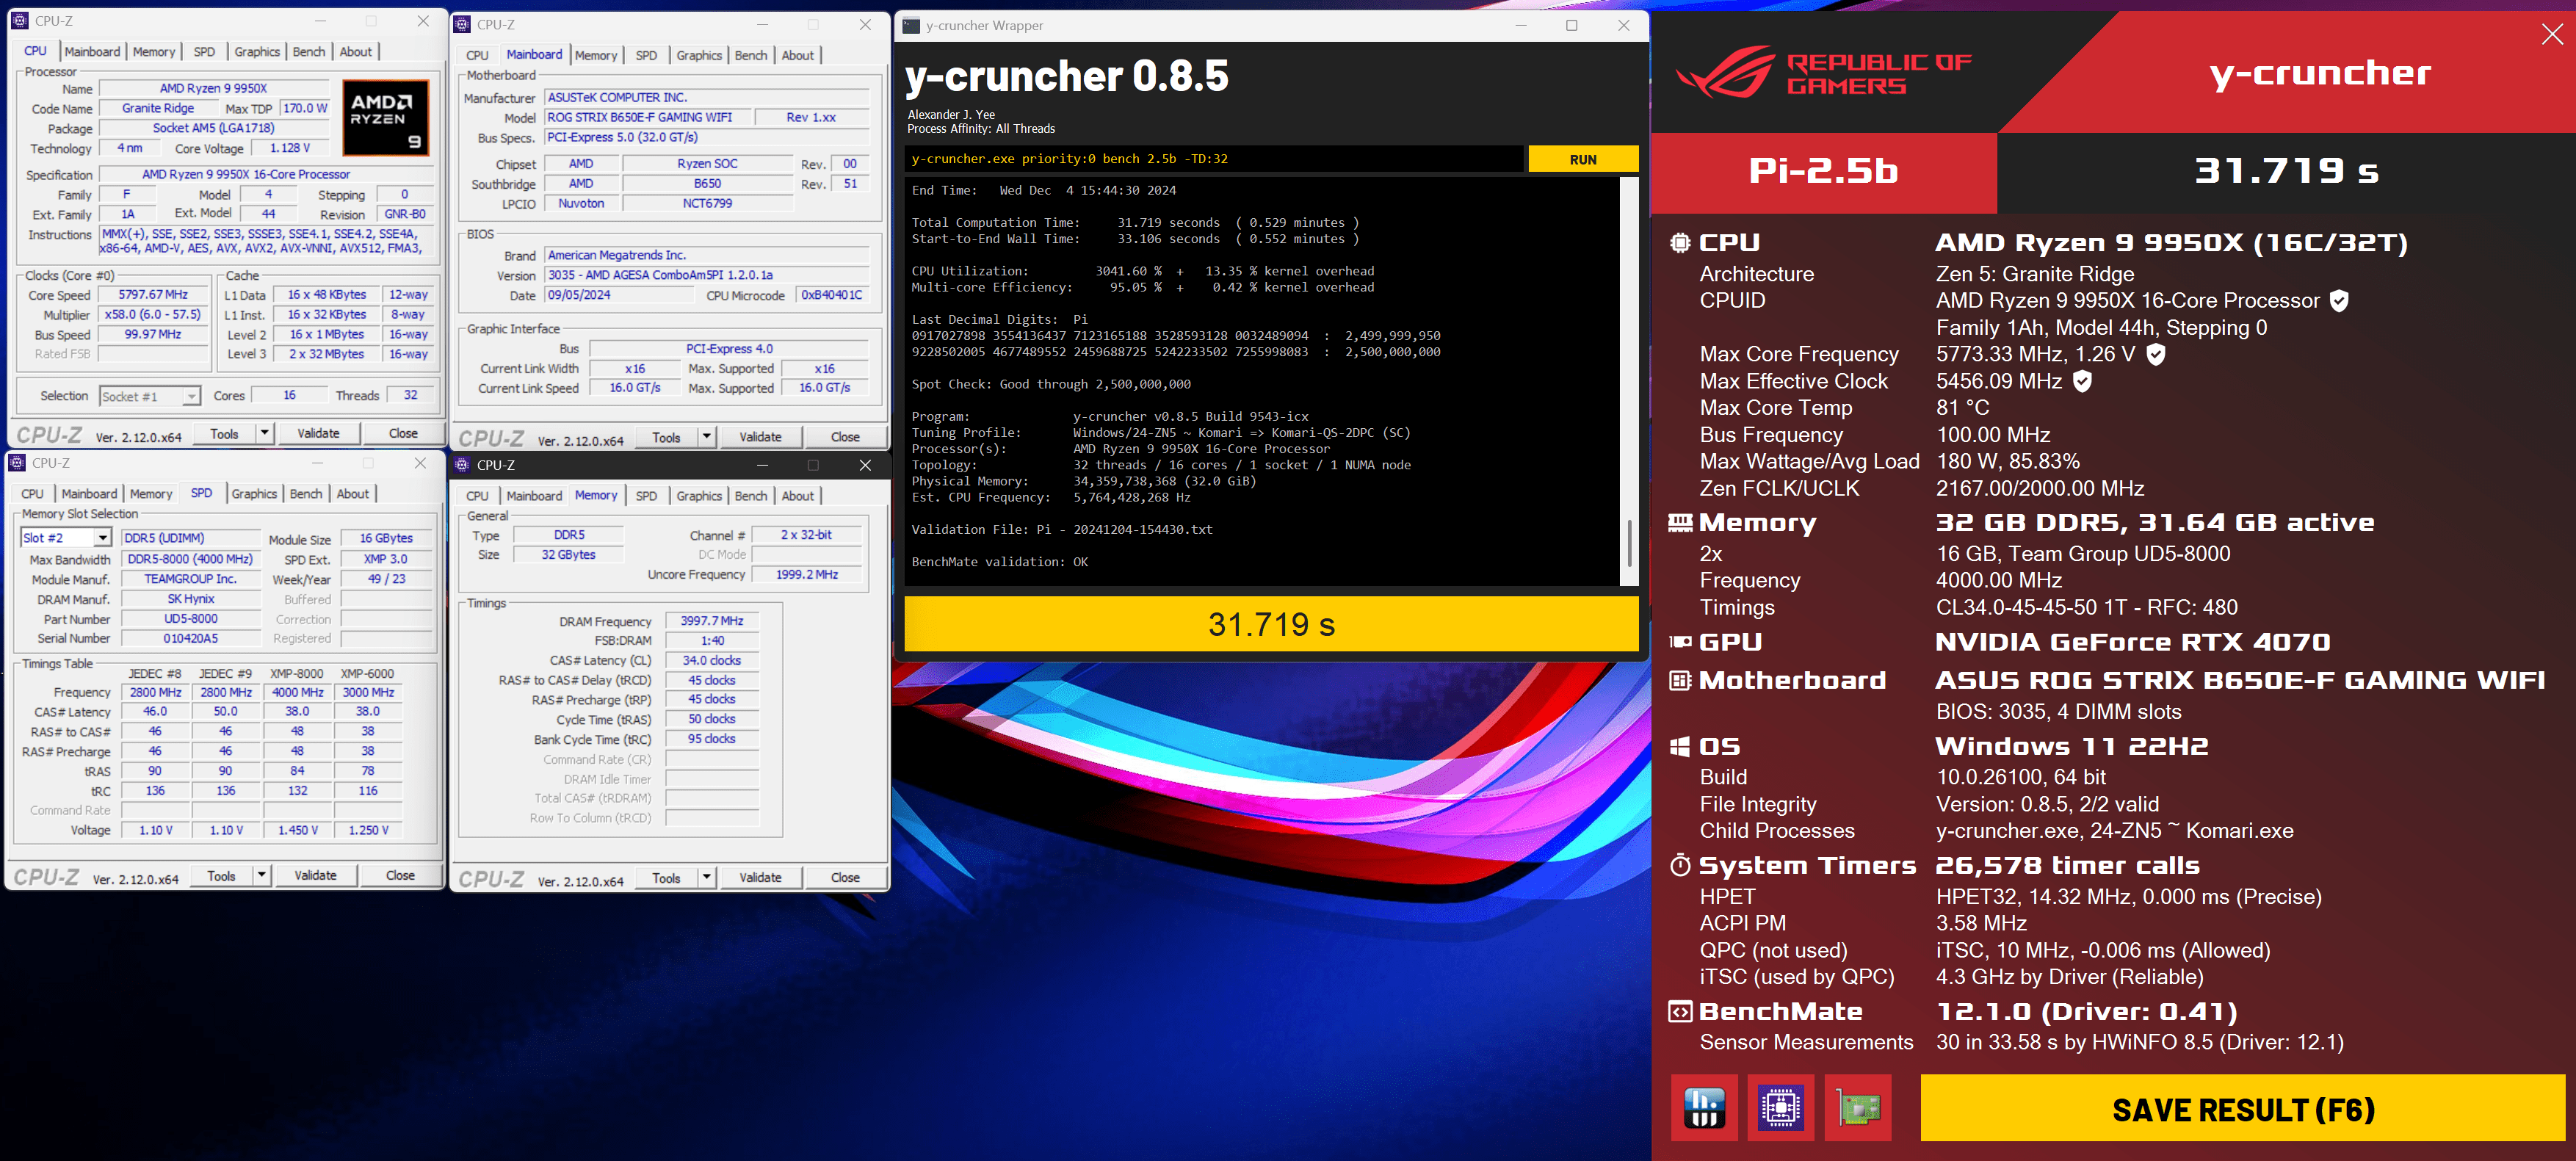
Task: Expand Tools arrow in CPU-Z Memory window
Action: click(x=706, y=877)
